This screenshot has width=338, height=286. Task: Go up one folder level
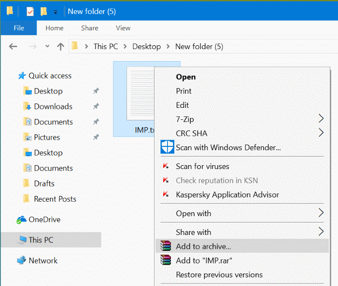[60, 46]
